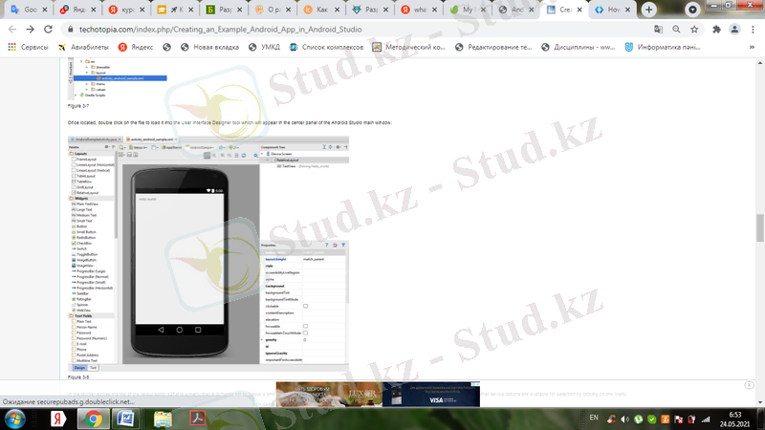This screenshot has width=765, height=430.
Task: Reload the techotopia page
Action: pos(48,30)
